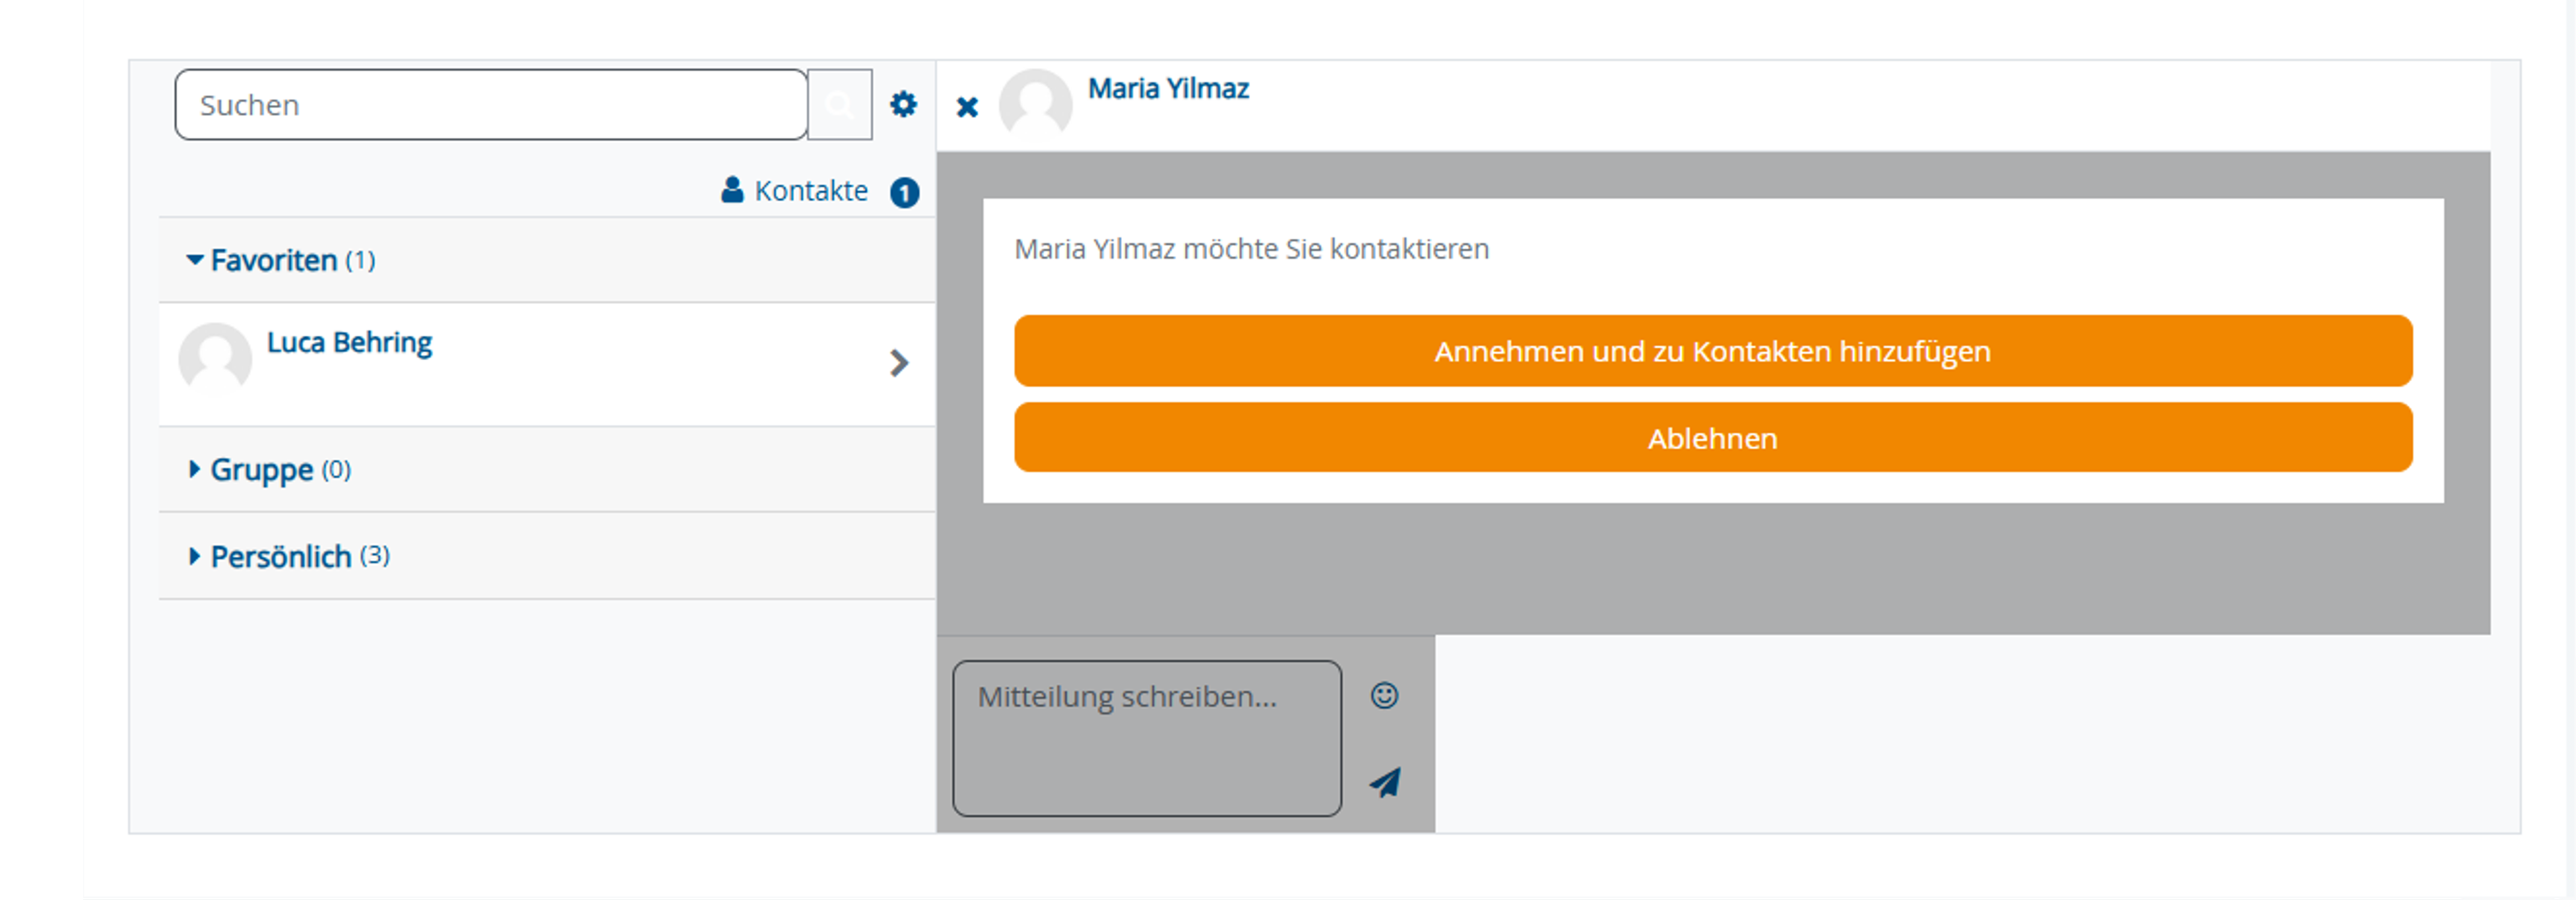Viewport: 2576px width, 900px height.
Task: Click the send message paper plane
Action: click(1386, 781)
